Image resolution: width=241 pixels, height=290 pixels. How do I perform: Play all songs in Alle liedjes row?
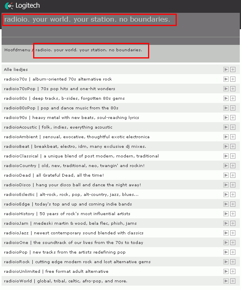(x=226, y=70)
